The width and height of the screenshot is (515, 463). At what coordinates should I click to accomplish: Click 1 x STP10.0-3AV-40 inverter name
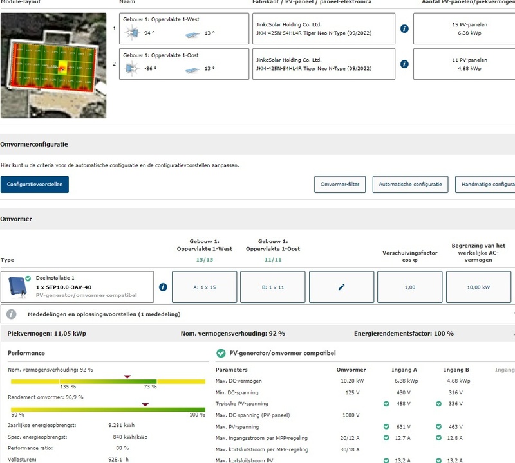pos(64,287)
